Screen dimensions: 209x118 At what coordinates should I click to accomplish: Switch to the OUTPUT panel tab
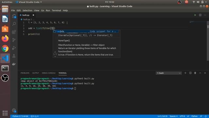pyautogui.click(x=36, y=73)
